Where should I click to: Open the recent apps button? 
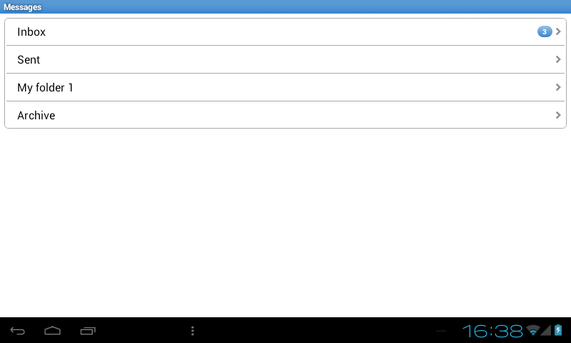tap(88, 331)
